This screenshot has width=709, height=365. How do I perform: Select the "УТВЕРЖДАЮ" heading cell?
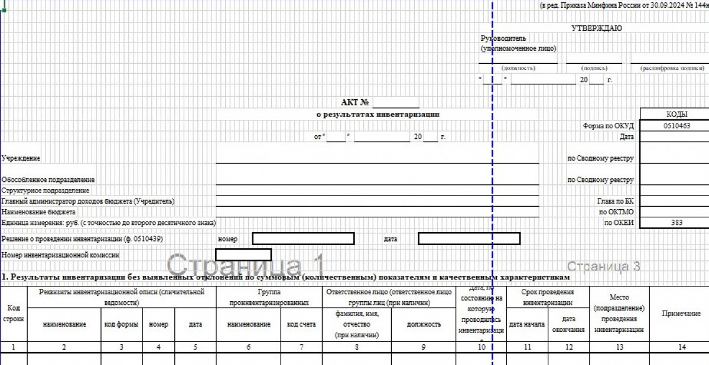point(596,28)
